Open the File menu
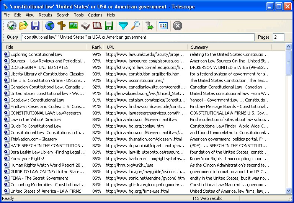 click(7, 15)
